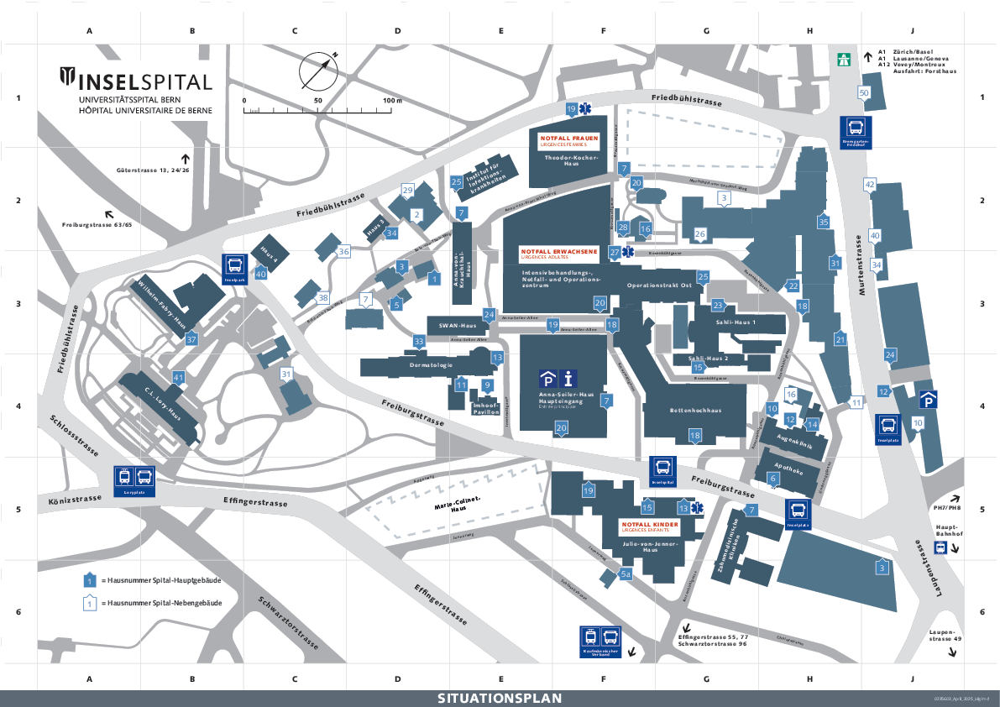This screenshot has height=707, width=1000.
Task: Select the Operationstrakt Ost label
Action: tap(659, 285)
